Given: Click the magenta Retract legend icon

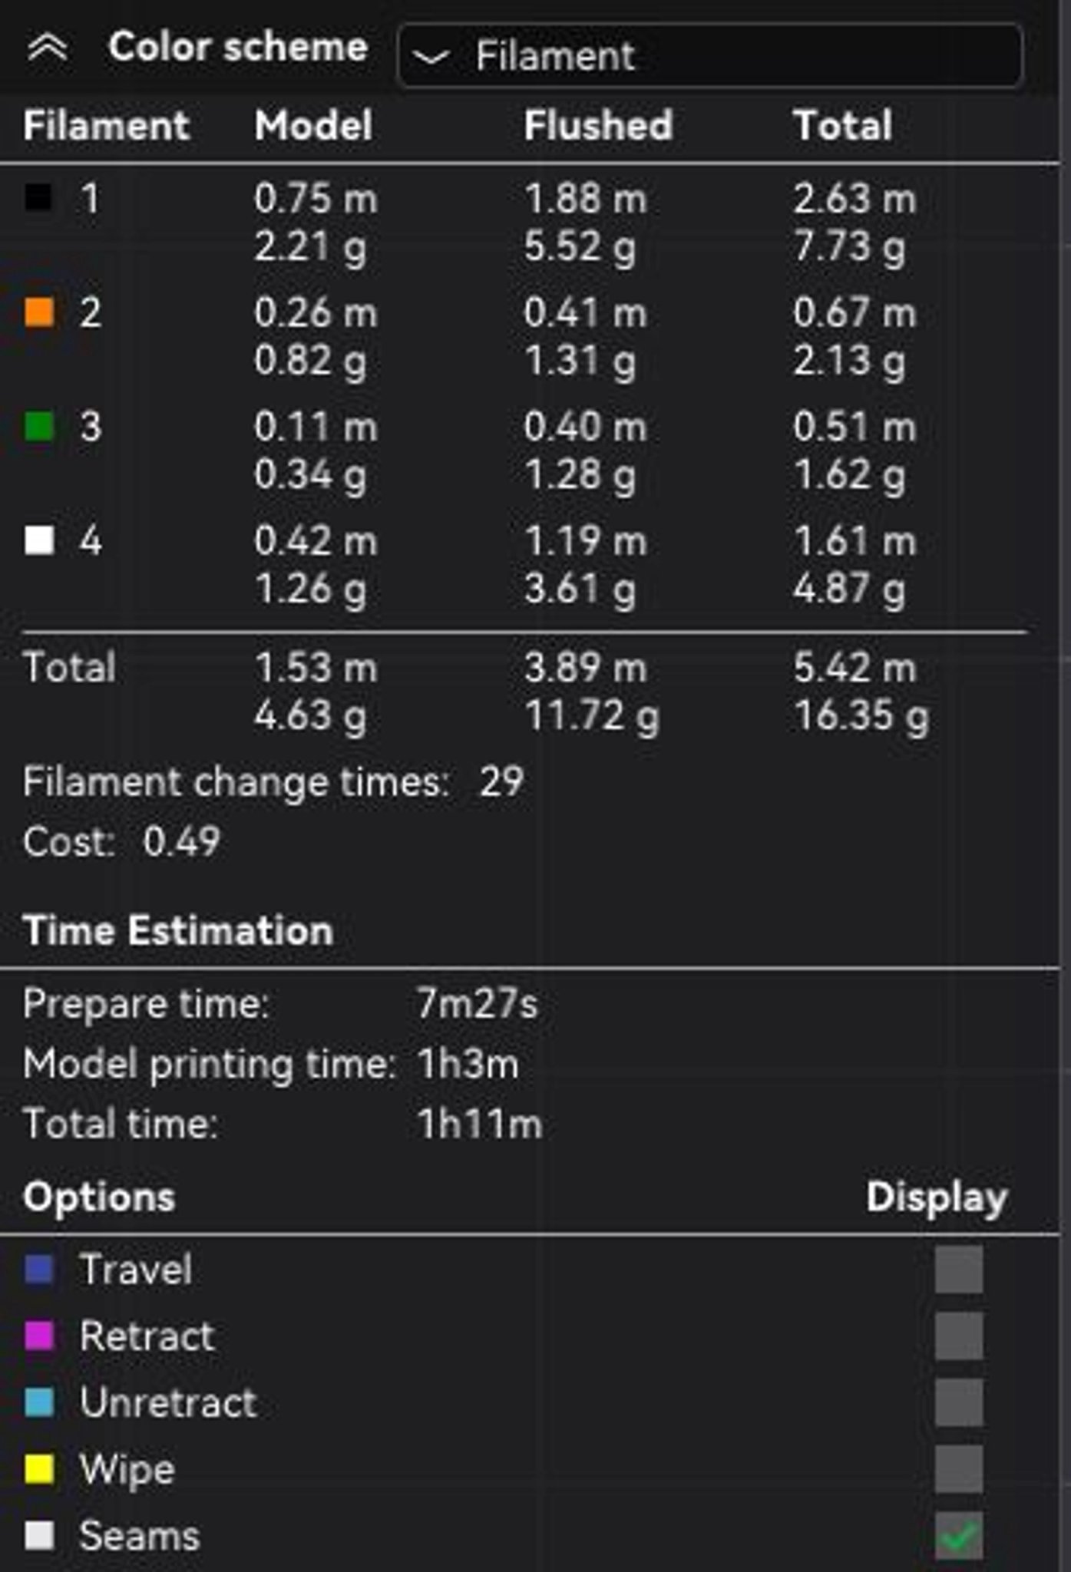Looking at the screenshot, I should pyautogui.click(x=39, y=1336).
